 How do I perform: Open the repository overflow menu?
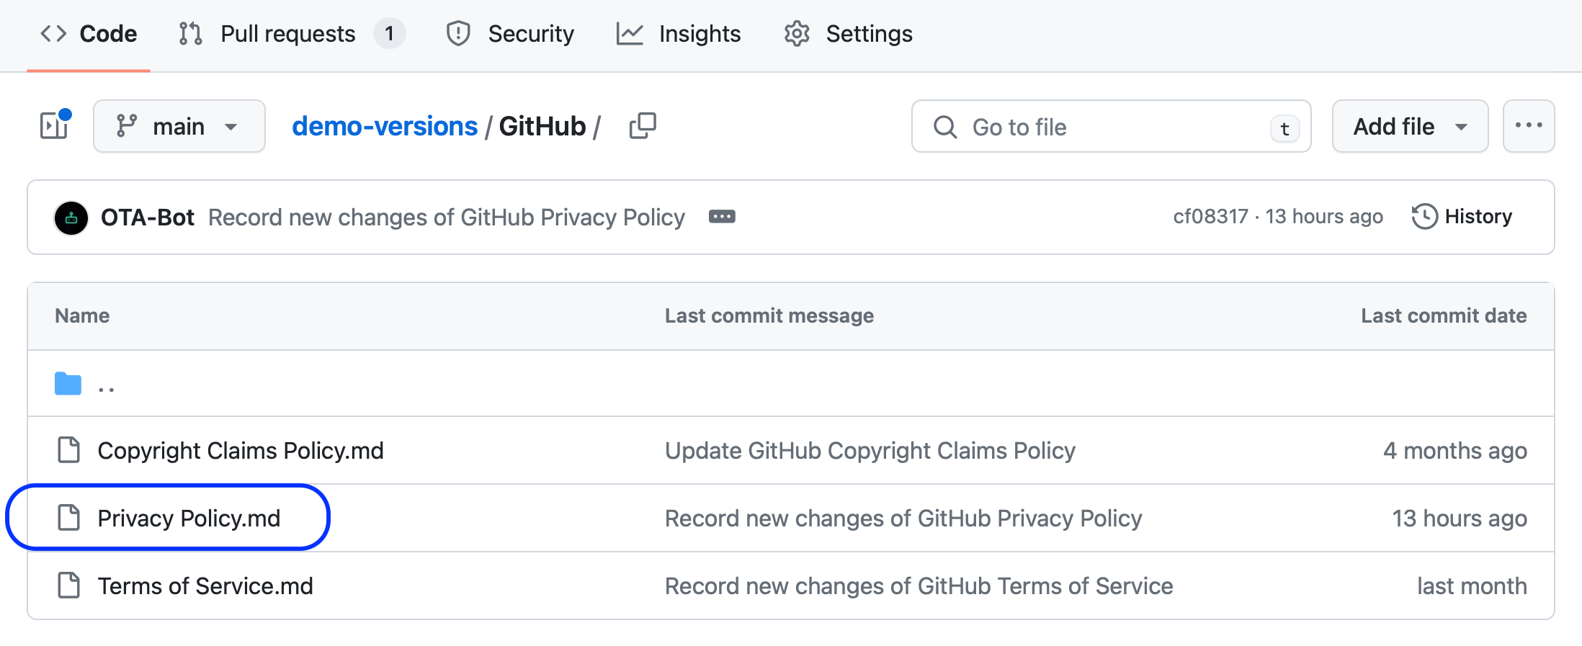(1529, 125)
